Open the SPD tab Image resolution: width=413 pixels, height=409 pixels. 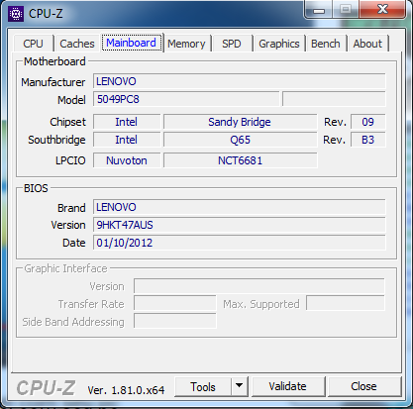[232, 44]
